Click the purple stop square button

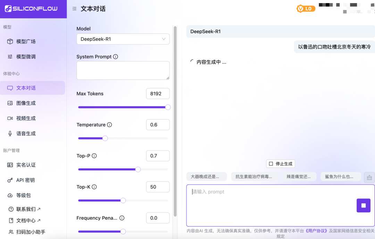pyautogui.click(x=364, y=206)
